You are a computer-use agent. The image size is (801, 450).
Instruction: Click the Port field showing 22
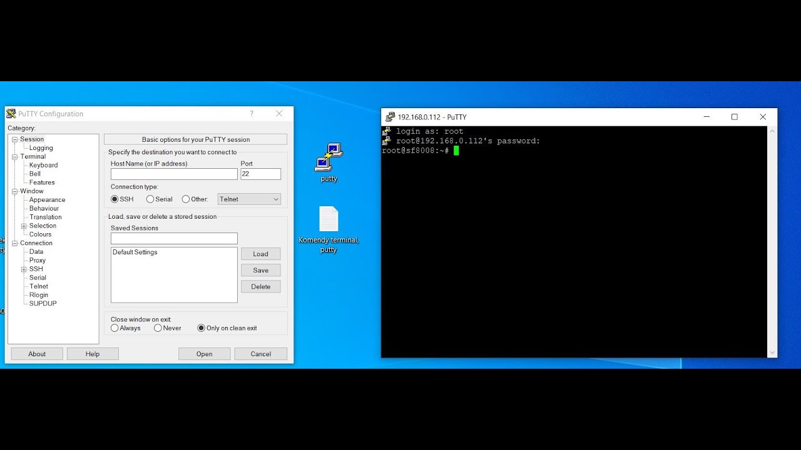[x=261, y=174]
